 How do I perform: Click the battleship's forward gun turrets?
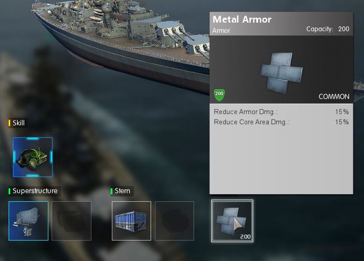(x=183, y=38)
